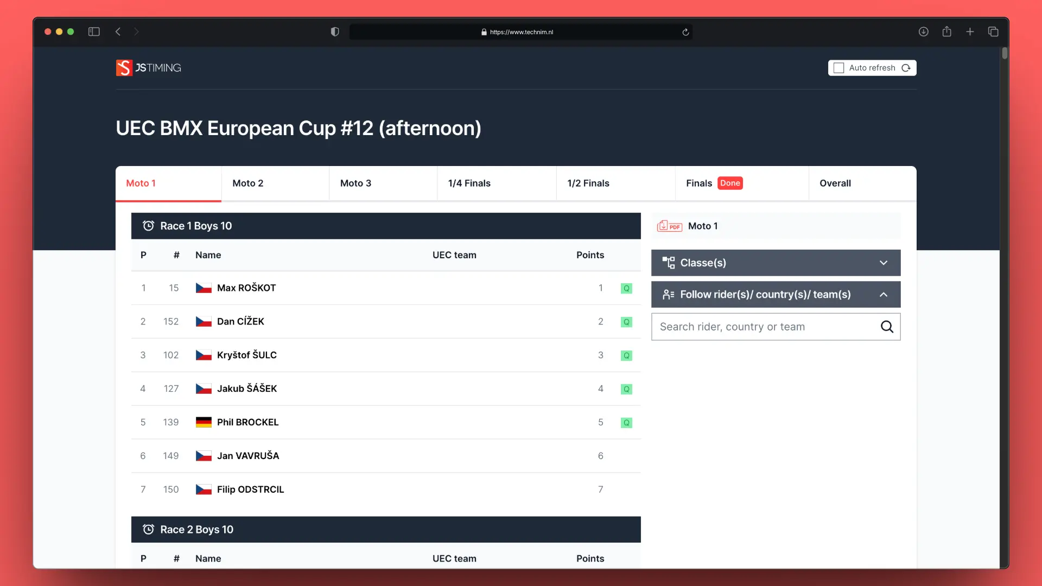Viewport: 1042px width, 586px height.
Task: Click the privacy shield icon
Action: pyautogui.click(x=335, y=32)
